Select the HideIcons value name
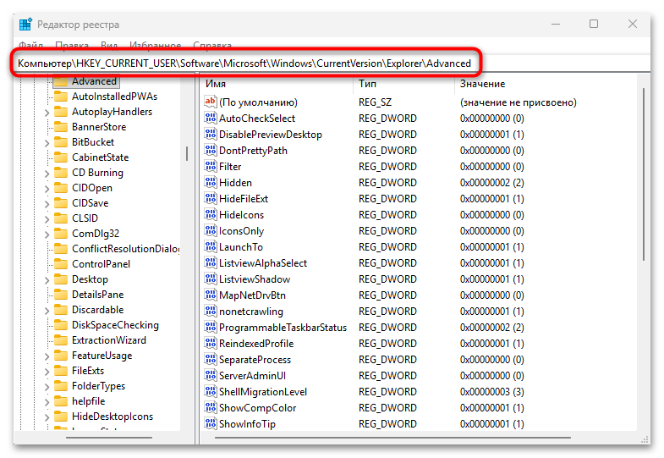Viewport: 664px width, 458px height. (x=241, y=215)
